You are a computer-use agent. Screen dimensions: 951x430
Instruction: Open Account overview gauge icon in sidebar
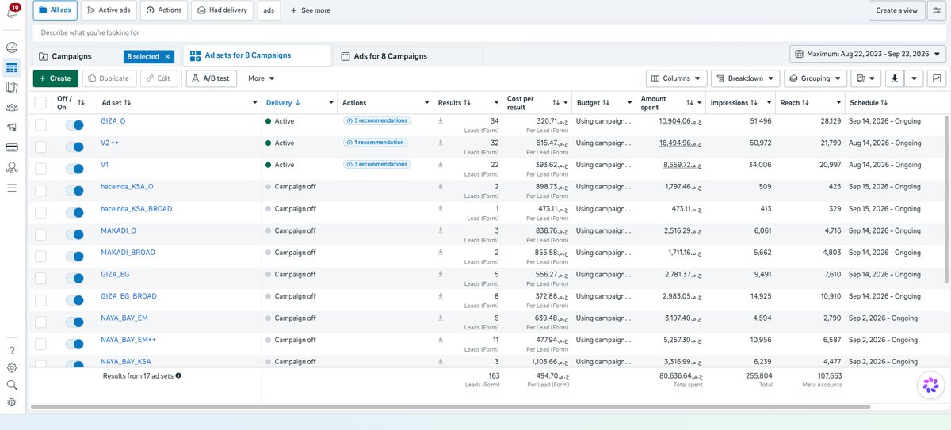(x=12, y=48)
